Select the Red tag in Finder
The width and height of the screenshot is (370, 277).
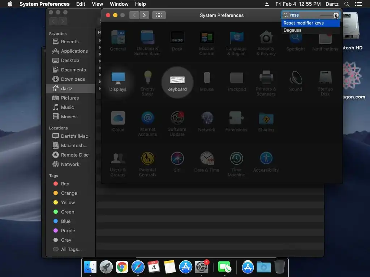tap(71, 184)
